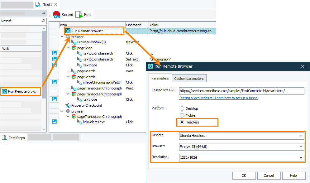Click the Property Checkpoint icon
Screen dimensions: 310x183
68,105
